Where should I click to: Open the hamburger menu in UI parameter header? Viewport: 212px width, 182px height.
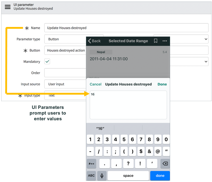pos(8,7)
